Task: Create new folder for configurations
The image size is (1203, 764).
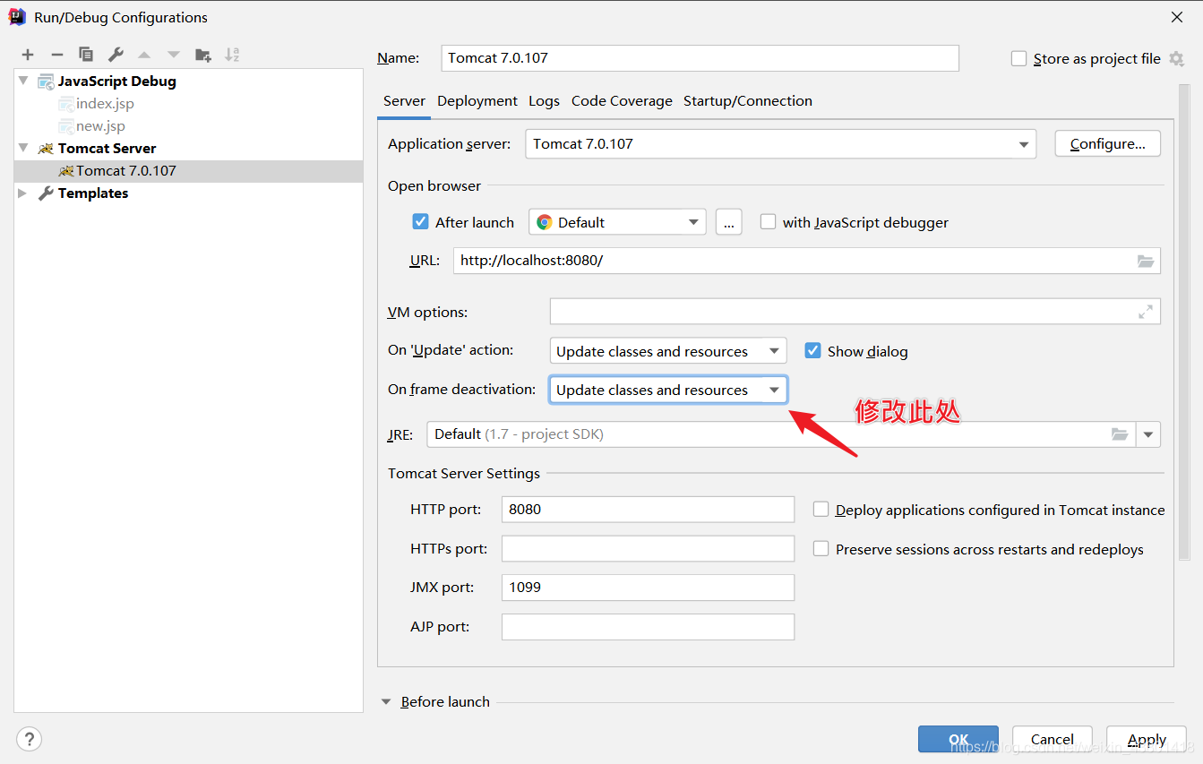Action: pyautogui.click(x=203, y=55)
